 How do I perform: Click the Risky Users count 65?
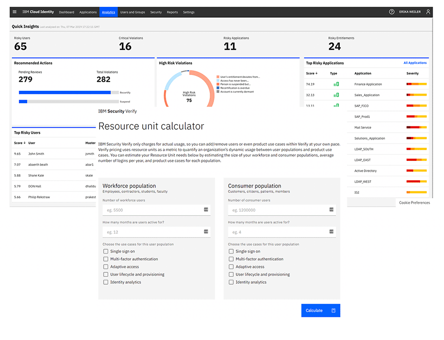pos(20,46)
